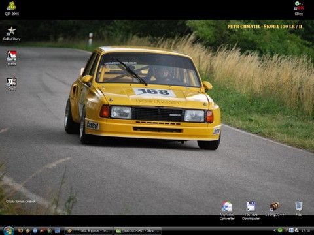This screenshot has width=314, height=235.
Task: Open the Any Video Converter shortcut
Action: click(227, 211)
